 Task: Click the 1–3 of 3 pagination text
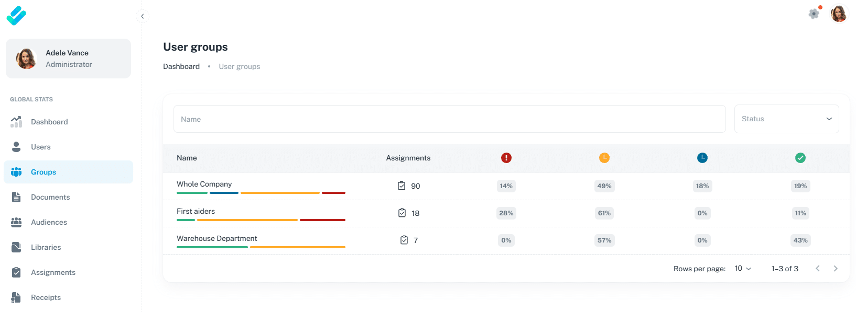tap(785, 269)
